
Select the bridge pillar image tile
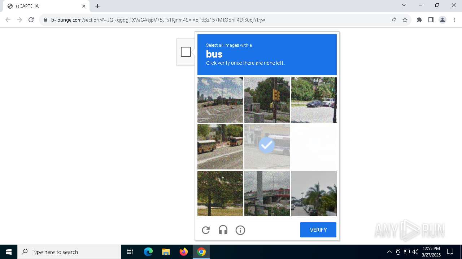267,194
